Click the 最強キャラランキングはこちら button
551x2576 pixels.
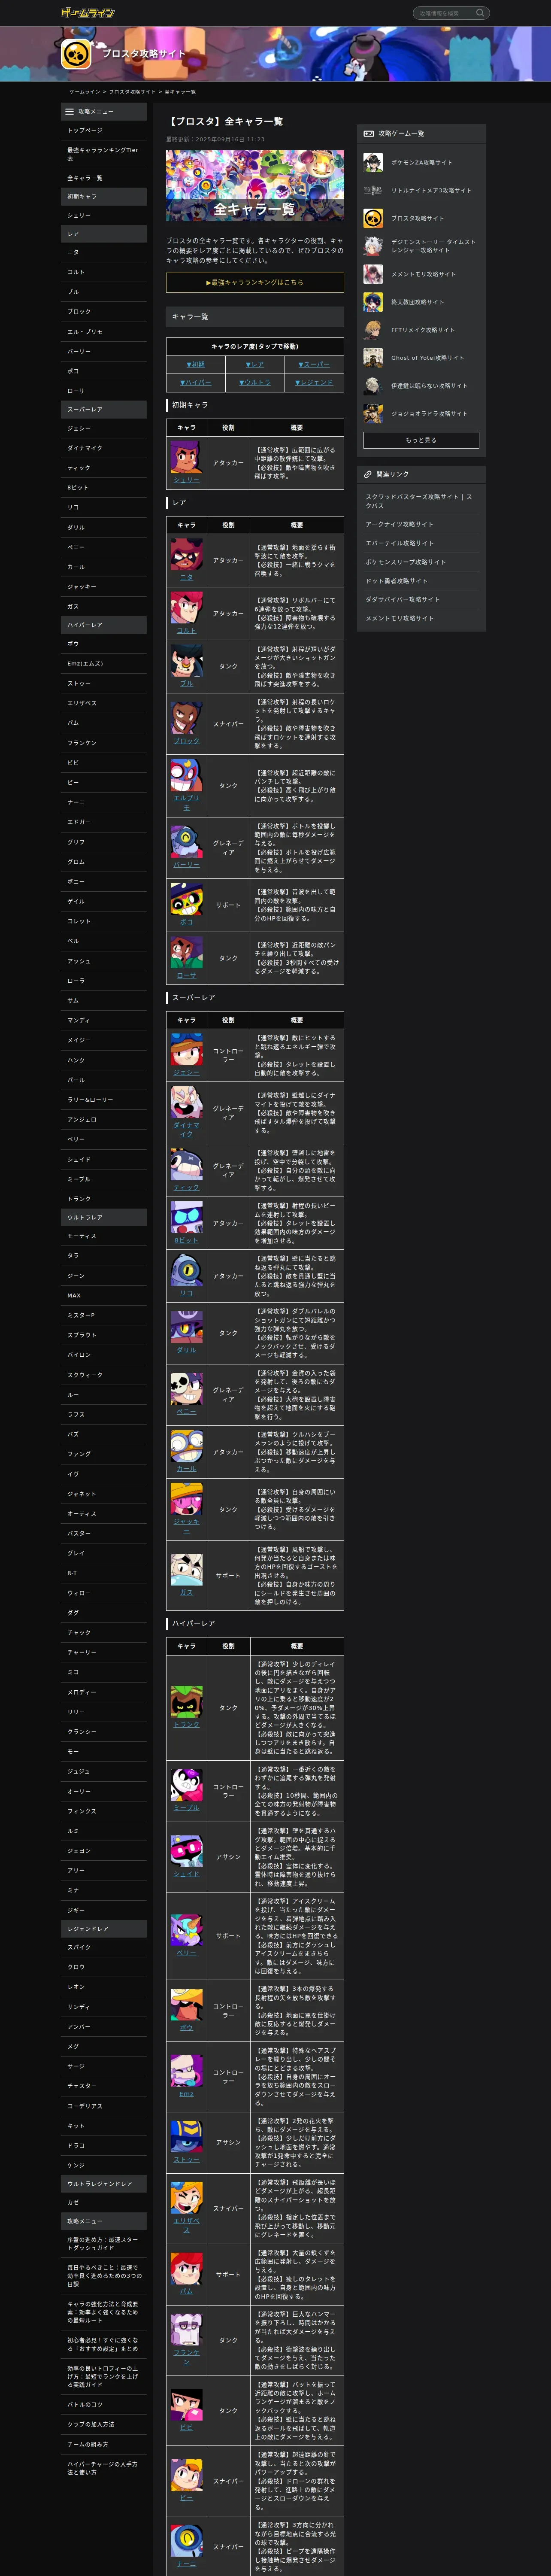pos(255,282)
